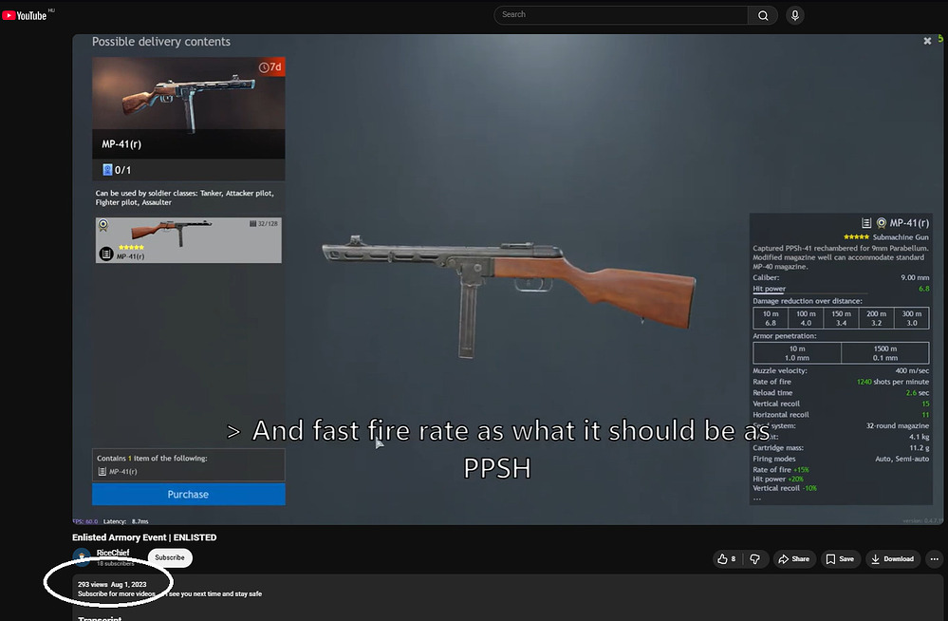The height and width of the screenshot is (621, 948).
Task: Subscribe to the RiceChief channel
Action: pos(170,557)
